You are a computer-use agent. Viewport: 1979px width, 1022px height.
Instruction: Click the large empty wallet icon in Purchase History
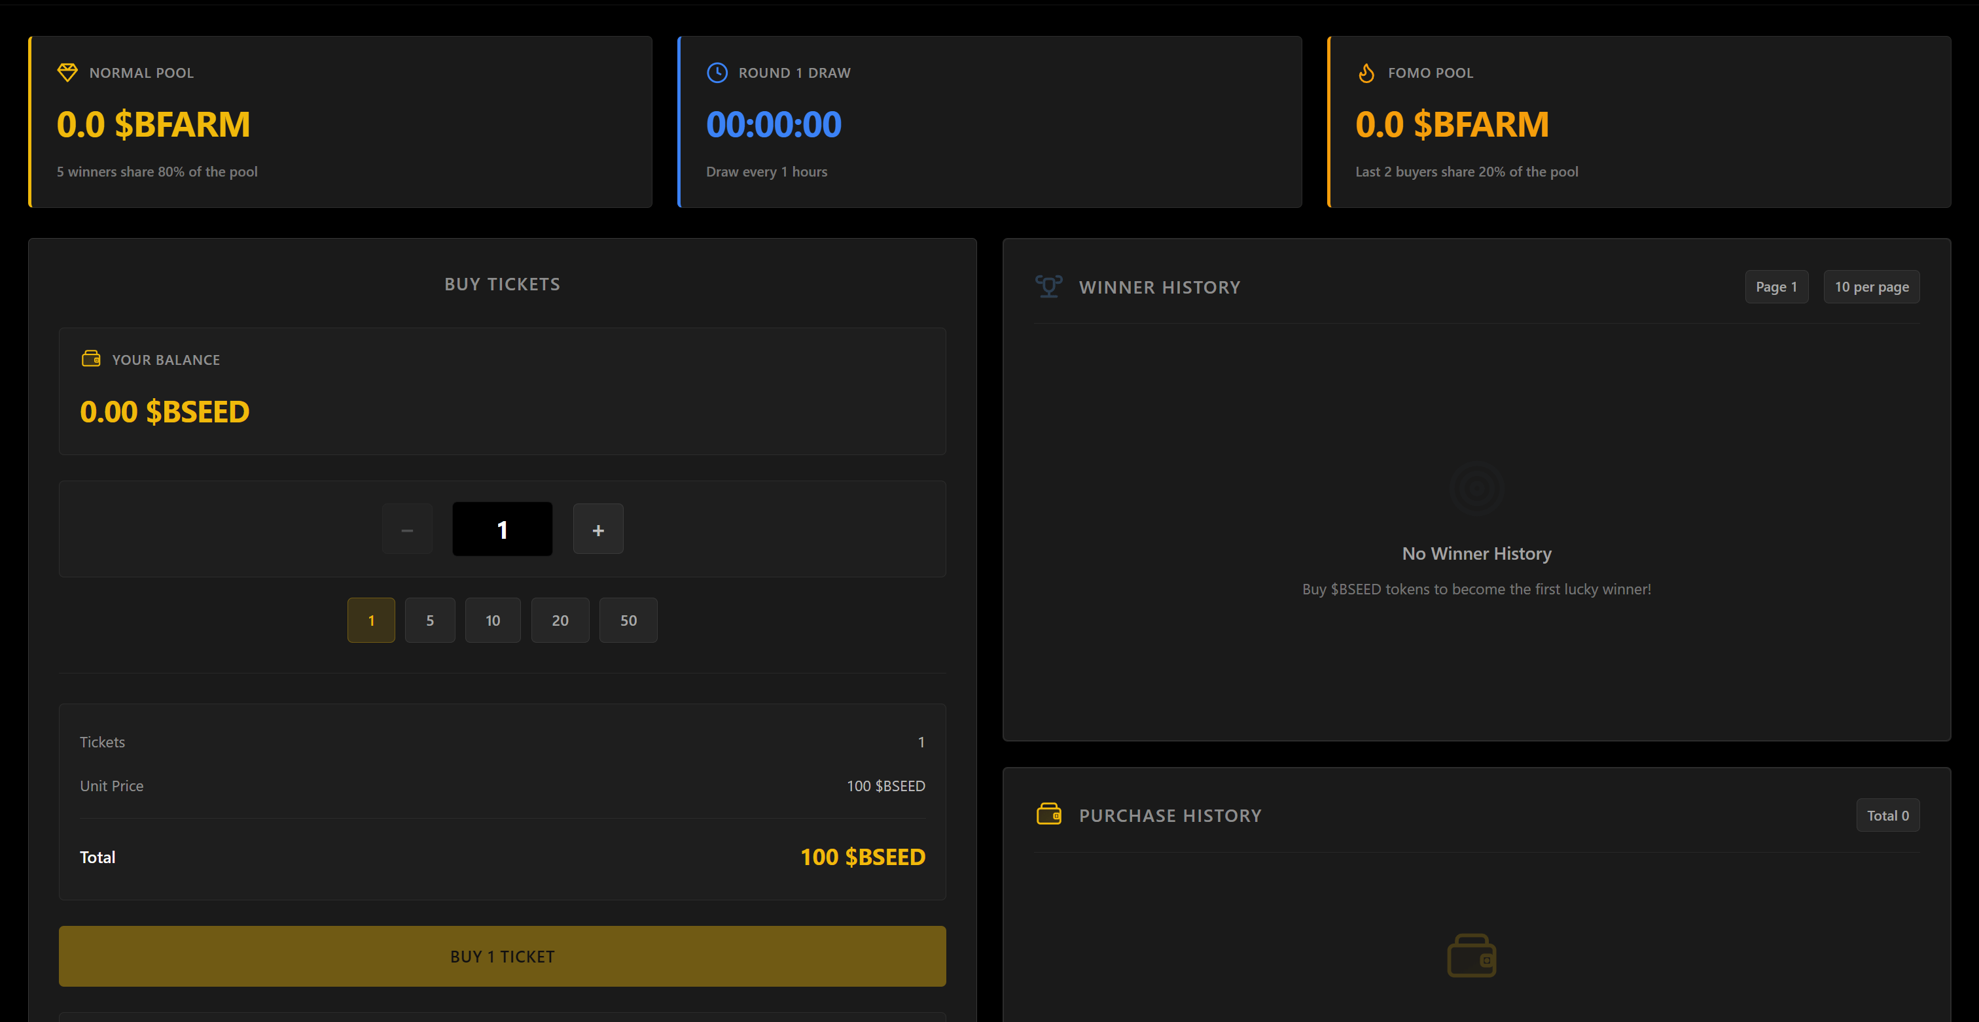1471,955
